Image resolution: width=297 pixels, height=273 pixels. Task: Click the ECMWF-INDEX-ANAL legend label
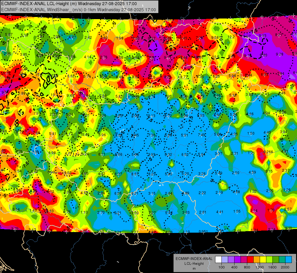[194, 259]
